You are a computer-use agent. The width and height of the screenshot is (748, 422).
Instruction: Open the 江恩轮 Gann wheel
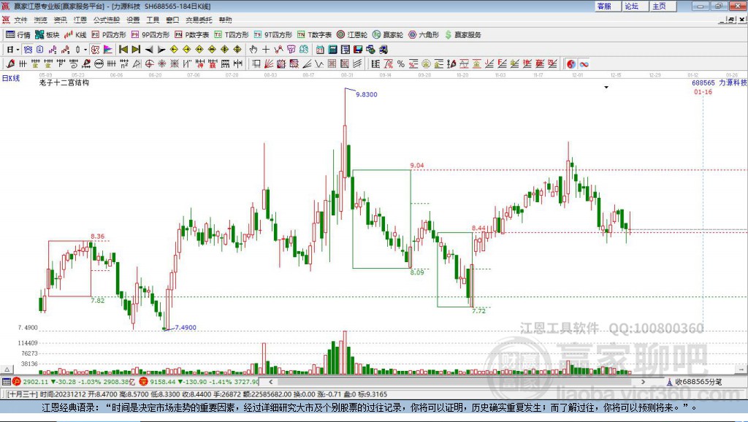point(352,35)
